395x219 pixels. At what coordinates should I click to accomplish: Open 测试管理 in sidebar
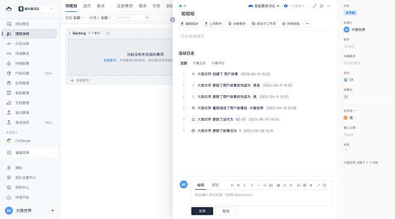30,112
